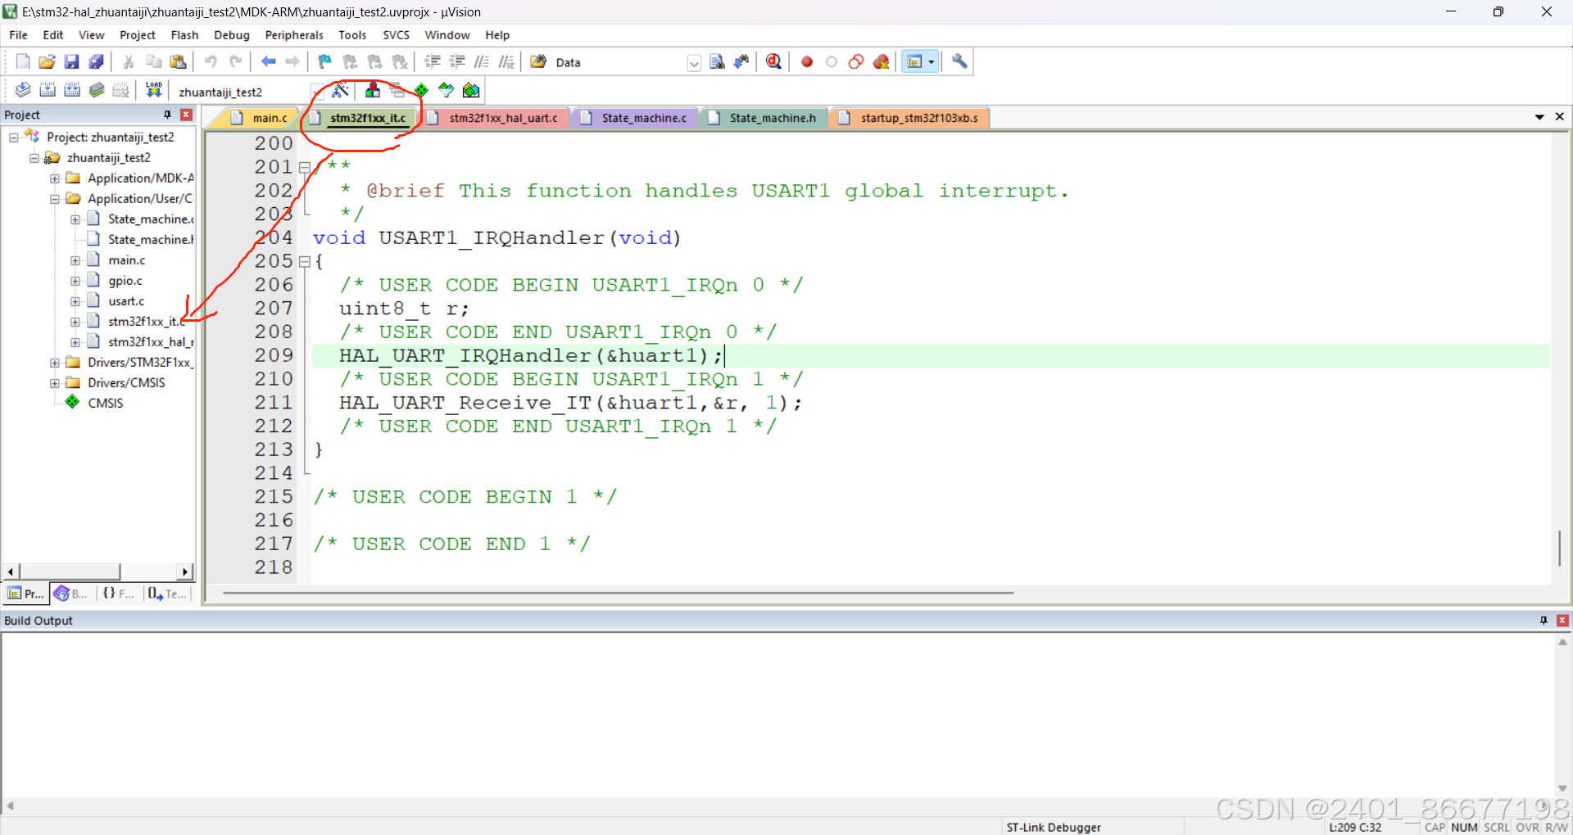Close the Project panel

point(186,115)
